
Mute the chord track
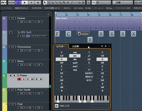11,33
